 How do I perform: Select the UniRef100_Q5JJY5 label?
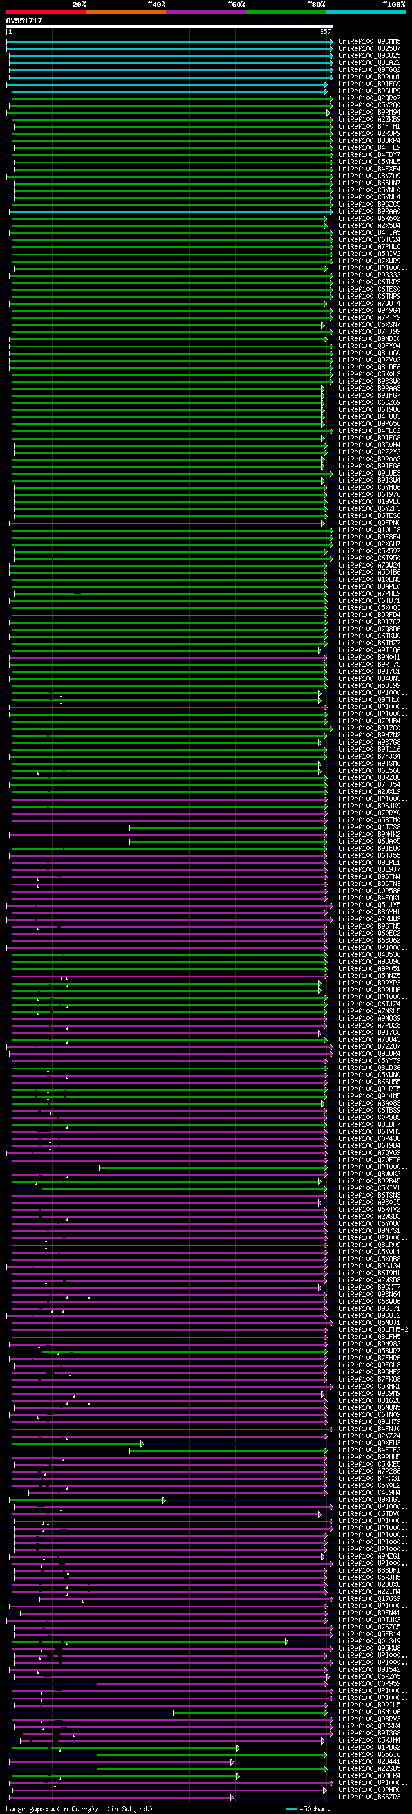[370, 905]
